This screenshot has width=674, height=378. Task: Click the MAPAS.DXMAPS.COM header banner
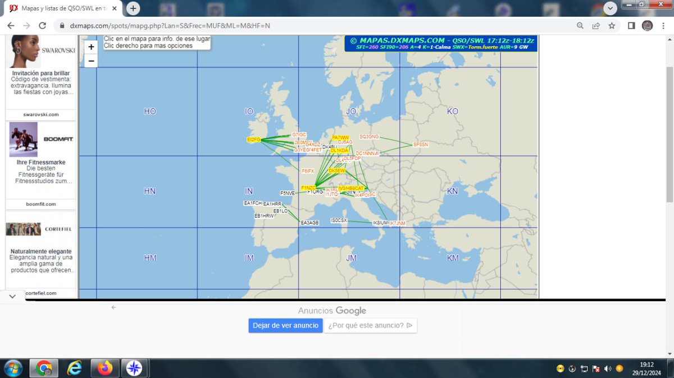(x=441, y=44)
